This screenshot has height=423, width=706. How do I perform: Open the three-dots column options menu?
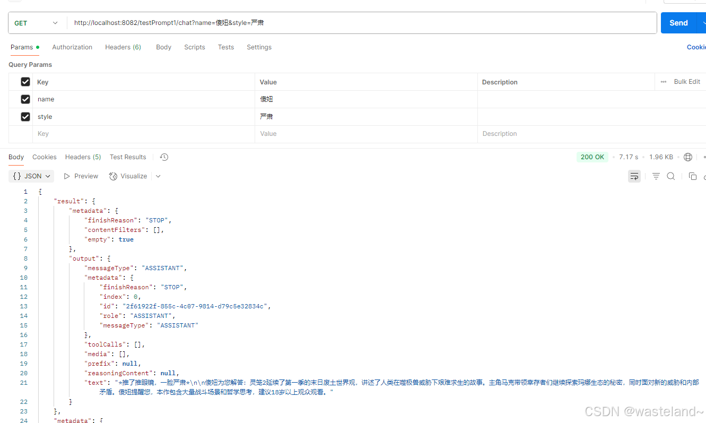point(664,82)
